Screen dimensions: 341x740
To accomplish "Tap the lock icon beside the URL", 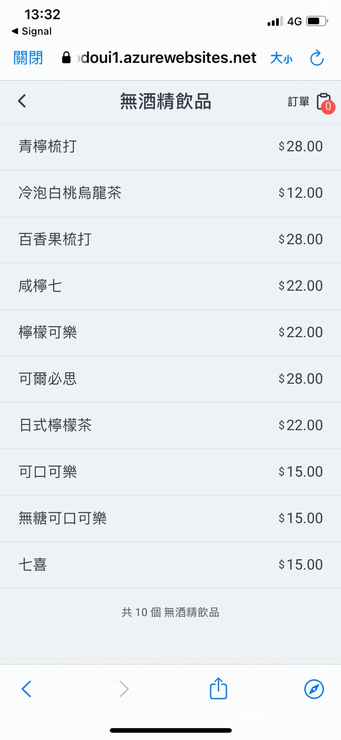I will (66, 57).
